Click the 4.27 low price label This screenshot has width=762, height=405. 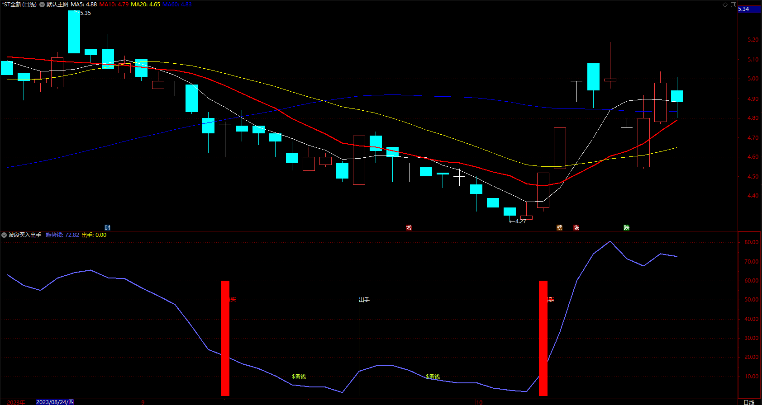click(520, 221)
